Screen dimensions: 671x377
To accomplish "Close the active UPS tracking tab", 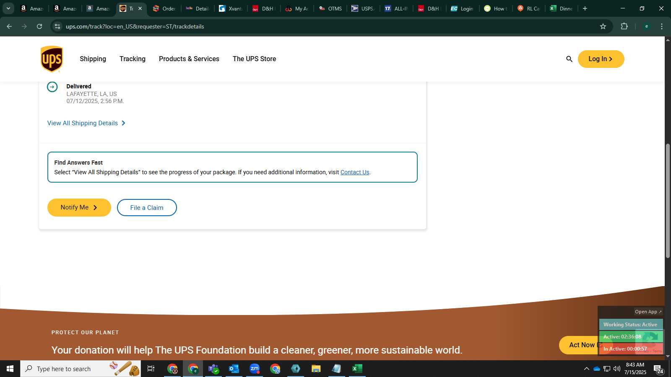I will point(140,8).
